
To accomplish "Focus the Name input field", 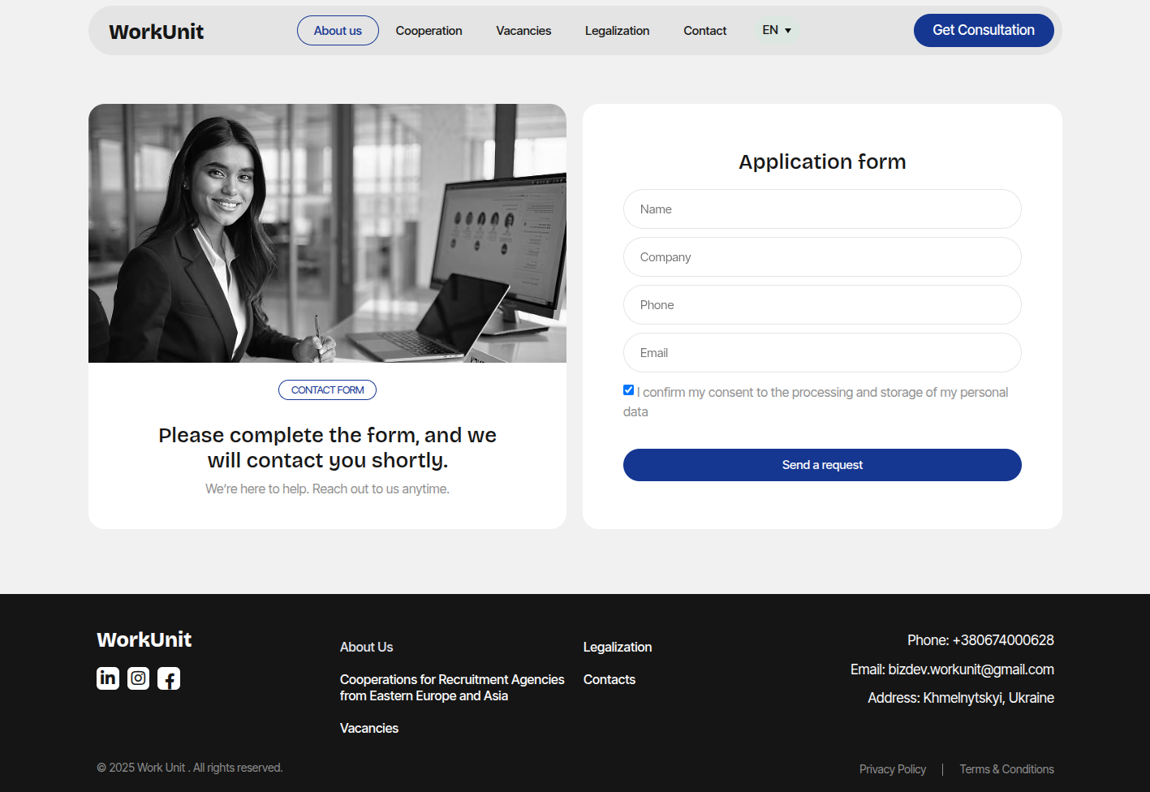I will pos(821,209).
